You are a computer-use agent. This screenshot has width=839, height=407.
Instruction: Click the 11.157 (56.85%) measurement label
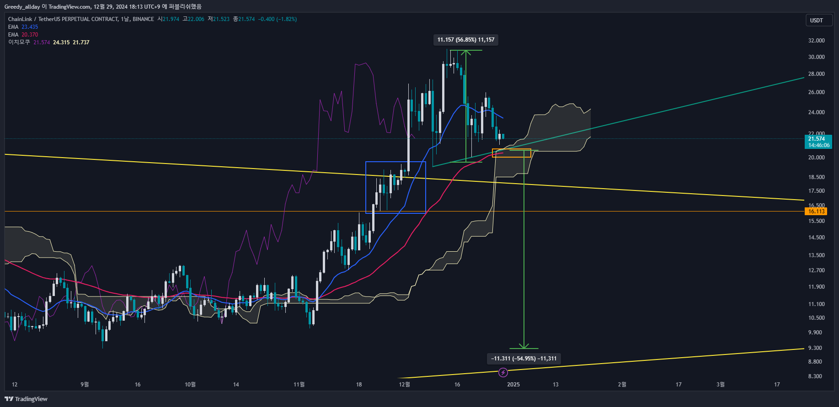click(x=466, y=40)
